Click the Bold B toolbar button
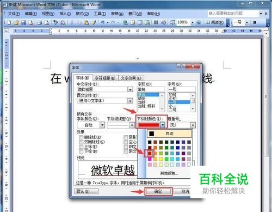This screenshot has width=272, height=212. click(255, 22)
